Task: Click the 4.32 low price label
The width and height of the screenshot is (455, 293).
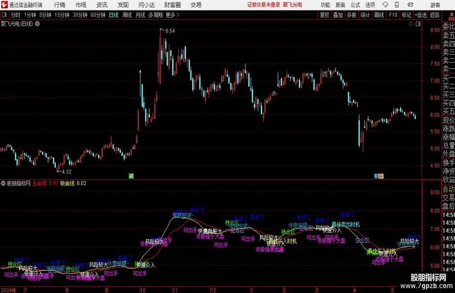Action: pyautogui.click(x=67, y=172)
